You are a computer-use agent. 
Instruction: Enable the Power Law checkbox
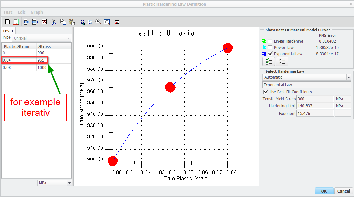pyautogui.click(x=270, y=48)
